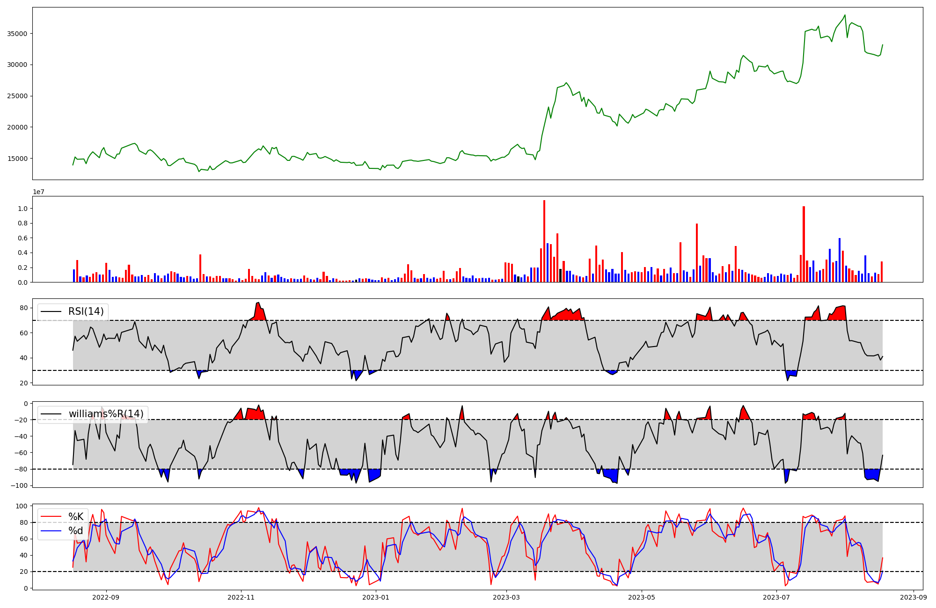
Task: Click the 15000 price axis tick label
Action: coord(17,159)
